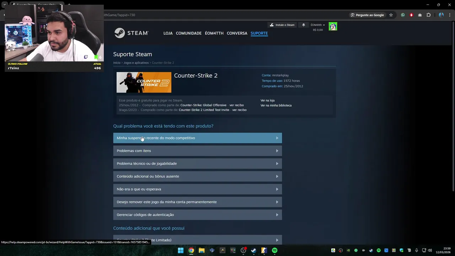Open Steam app from taskbar
The width and height of the screenshot is (455, 256).
[x=253, y=250]
